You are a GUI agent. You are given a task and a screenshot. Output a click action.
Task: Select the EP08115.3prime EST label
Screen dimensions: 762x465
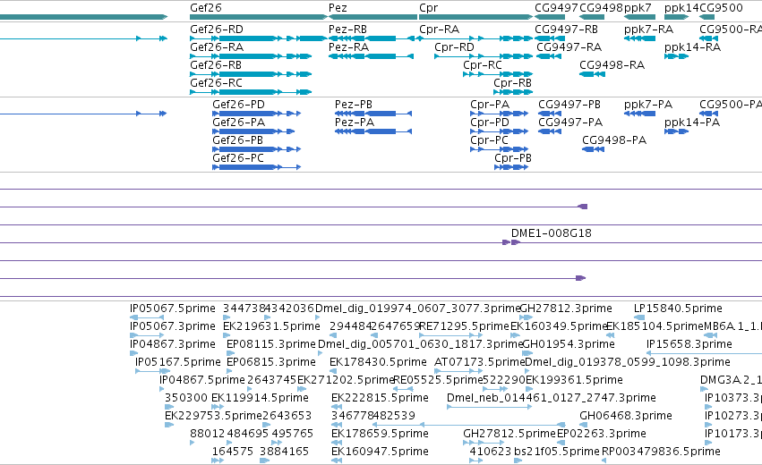tap(271, 344)
